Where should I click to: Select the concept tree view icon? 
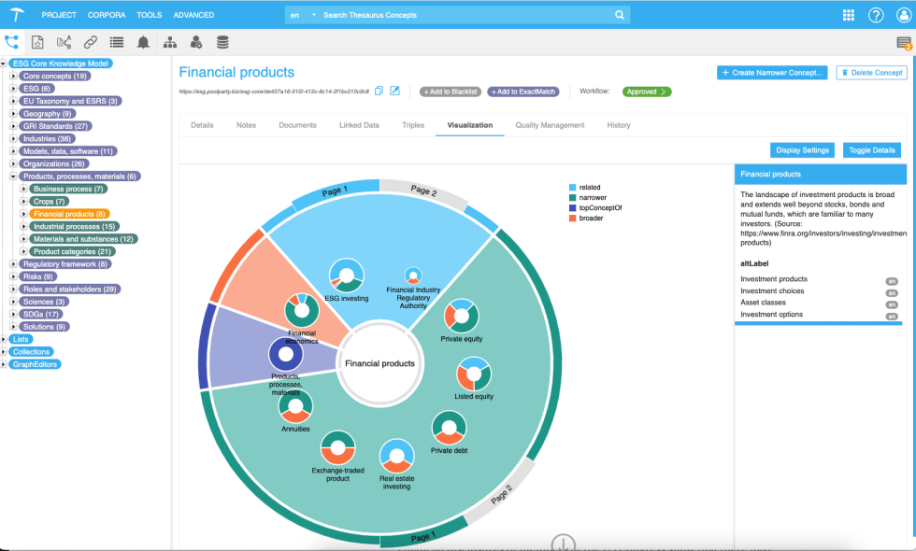pyautogui.click(x=13, y=42)
